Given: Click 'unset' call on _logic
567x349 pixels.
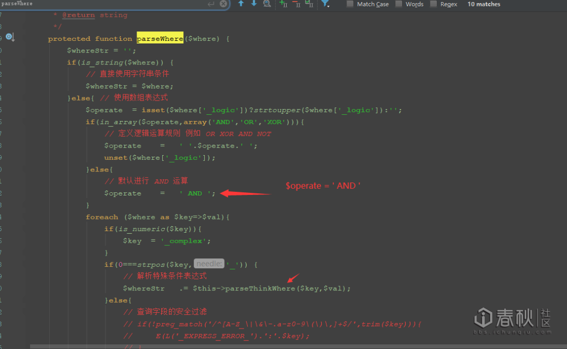Looking at the screenshot, I should click(115, 158).
